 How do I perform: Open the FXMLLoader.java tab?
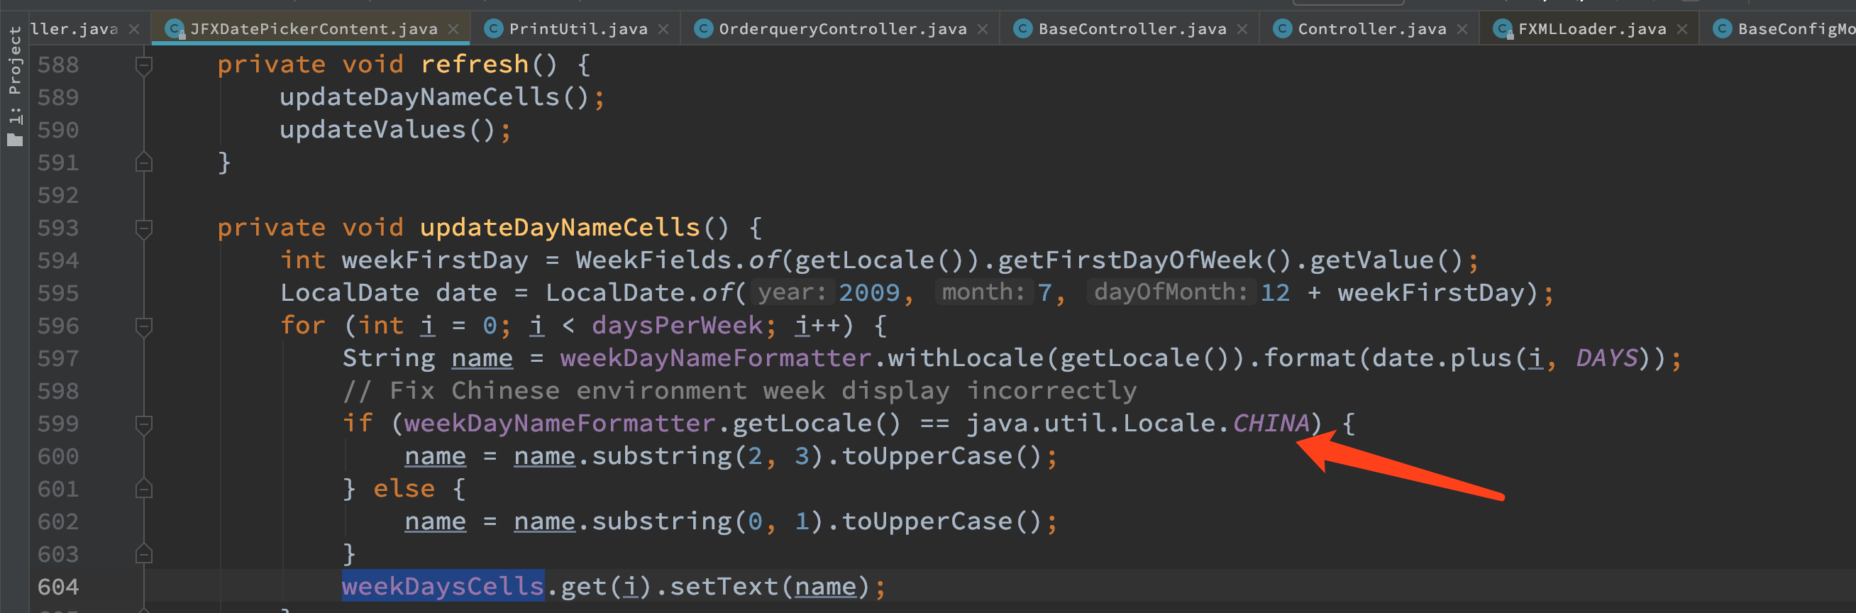point(1591,29)
